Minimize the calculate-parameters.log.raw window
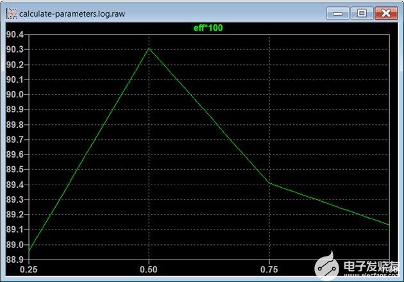404x282 pixels. pos(338,13)
